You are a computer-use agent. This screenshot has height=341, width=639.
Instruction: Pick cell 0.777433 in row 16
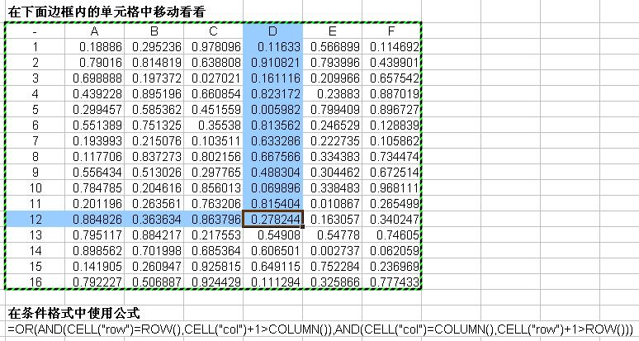391,282
